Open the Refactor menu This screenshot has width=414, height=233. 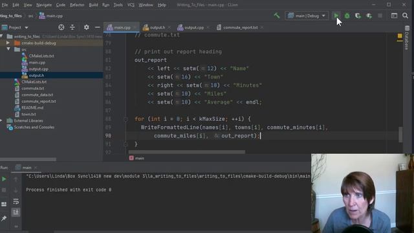click(77, 5)
